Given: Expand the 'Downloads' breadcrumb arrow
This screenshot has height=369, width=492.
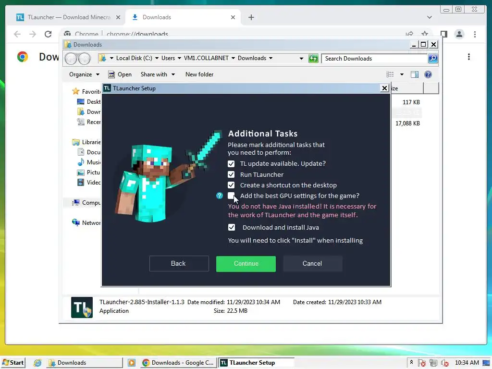Looking at the screenshot, I should pyautogui.click(x=271, y=58).
